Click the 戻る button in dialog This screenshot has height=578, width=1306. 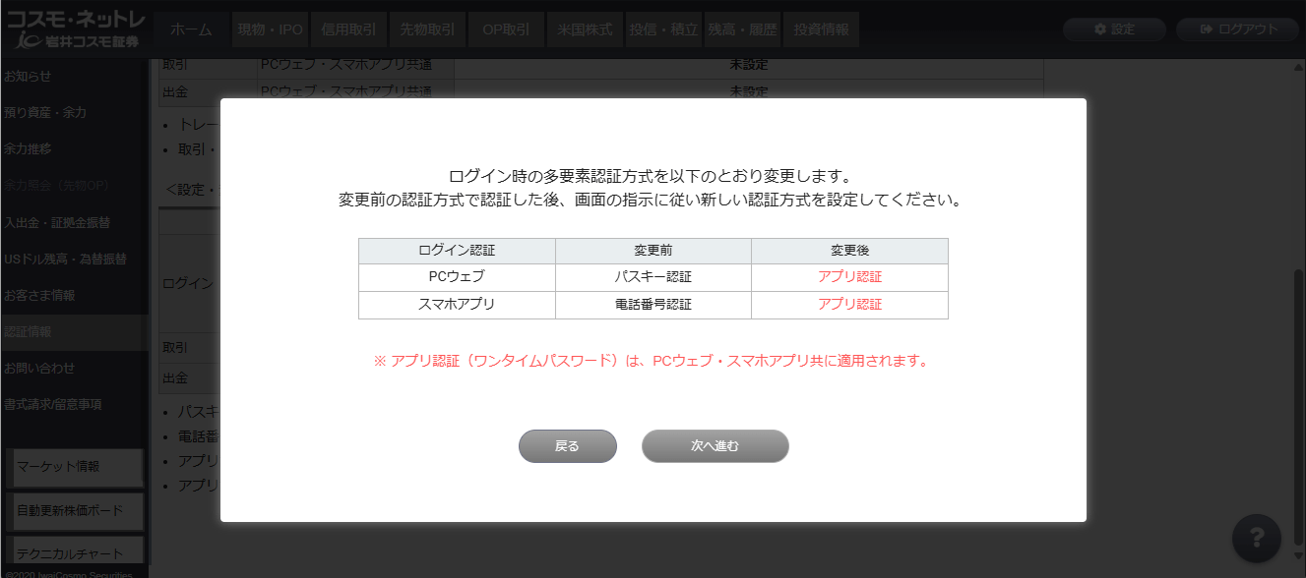[x=567, y=446]
